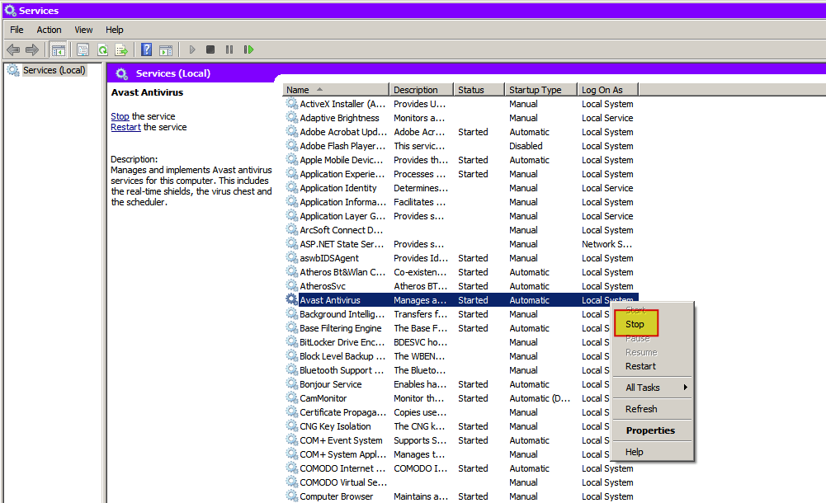Screen dimensions: 826x503
Task: Pause the service using the pause icon
Action: [229, 49]
